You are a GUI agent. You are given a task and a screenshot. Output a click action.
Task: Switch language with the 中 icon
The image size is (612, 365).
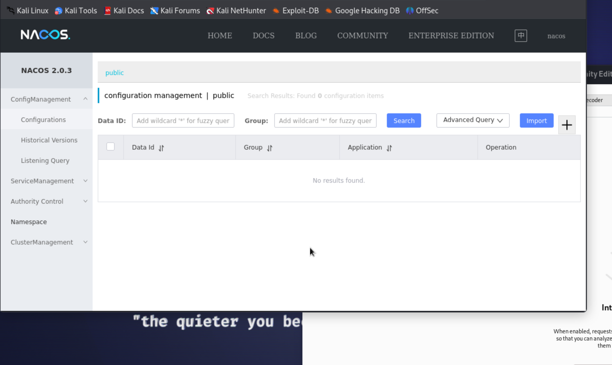[520, 35]
